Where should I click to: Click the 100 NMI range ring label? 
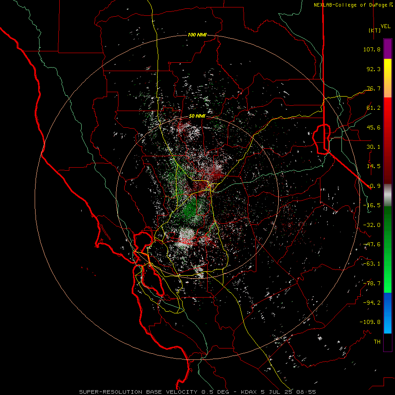click(x=197, y=35)
